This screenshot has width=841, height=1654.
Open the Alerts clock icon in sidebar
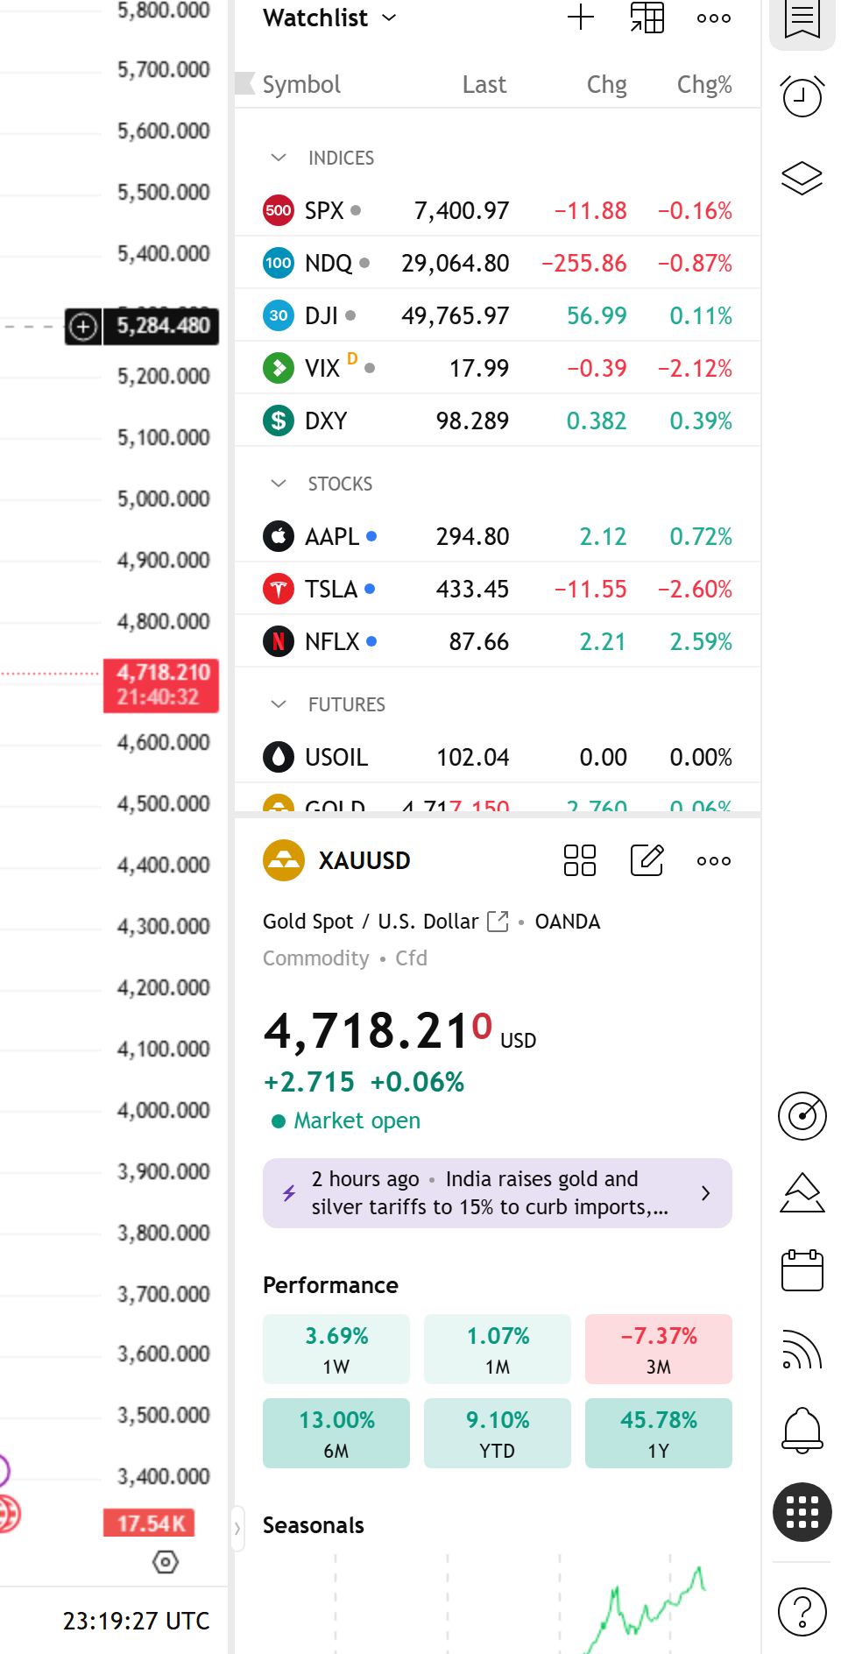tap(802, 95)
